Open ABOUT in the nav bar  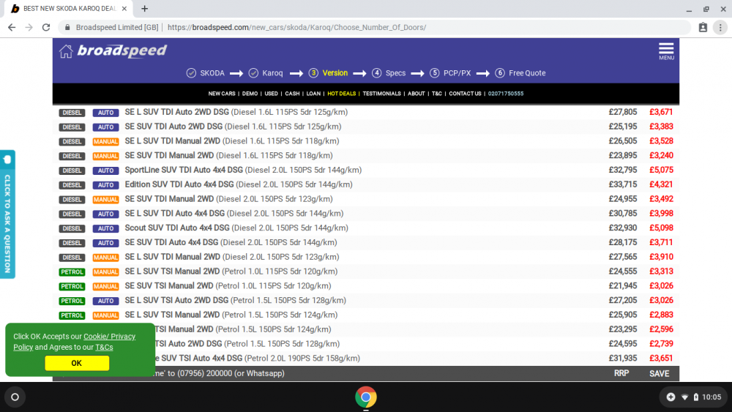[416, 94]
